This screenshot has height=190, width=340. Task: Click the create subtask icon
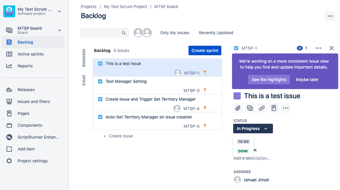pyautogui.click(x=250, y=108)
